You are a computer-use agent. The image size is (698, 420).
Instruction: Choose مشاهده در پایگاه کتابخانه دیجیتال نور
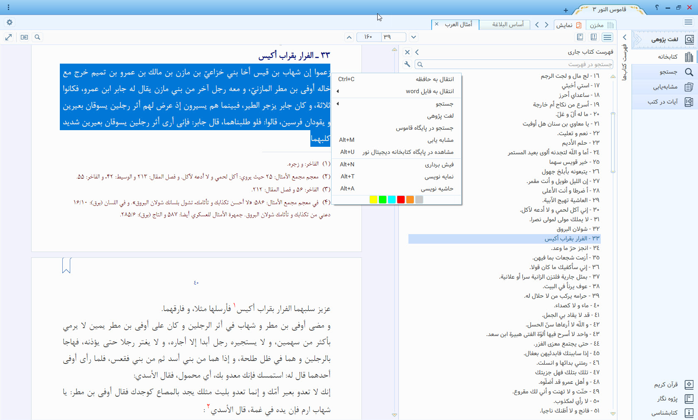397,152
